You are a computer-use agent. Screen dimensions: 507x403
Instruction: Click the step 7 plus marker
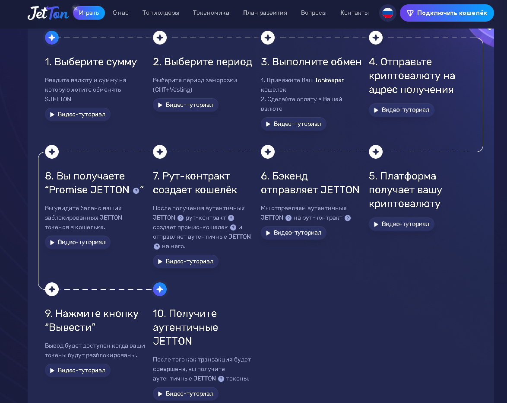(160, 152)
